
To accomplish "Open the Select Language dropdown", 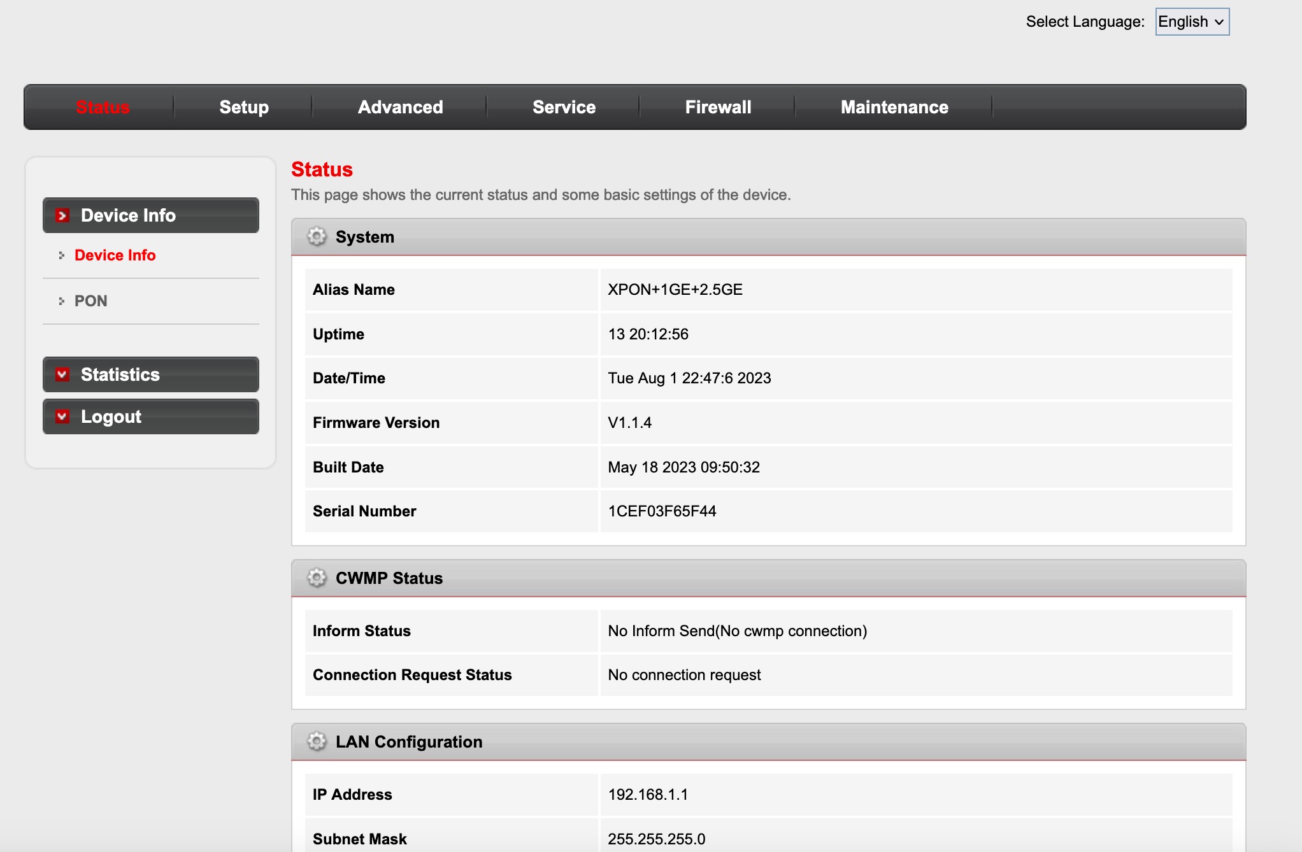I will [x=1192, y=22].
